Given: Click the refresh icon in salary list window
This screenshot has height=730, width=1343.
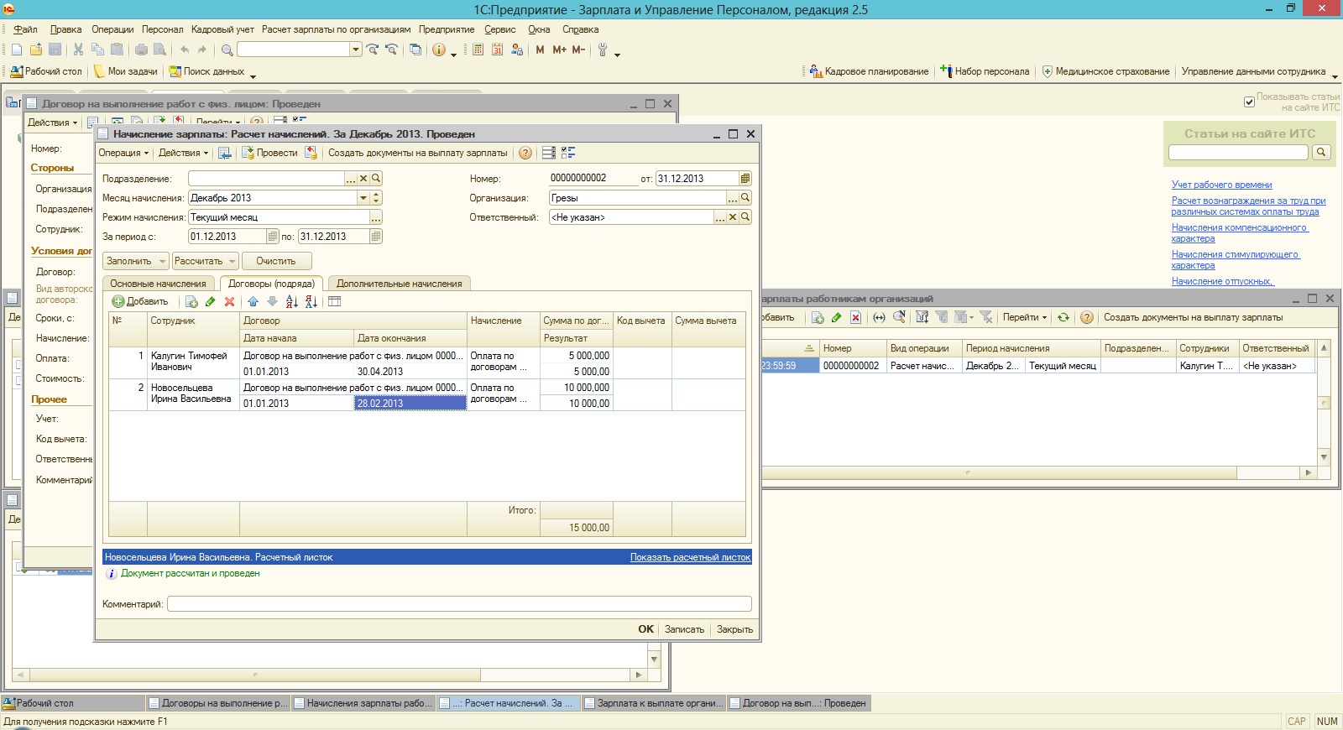Looking at the screenshot, I should (x=1063, y=317).
